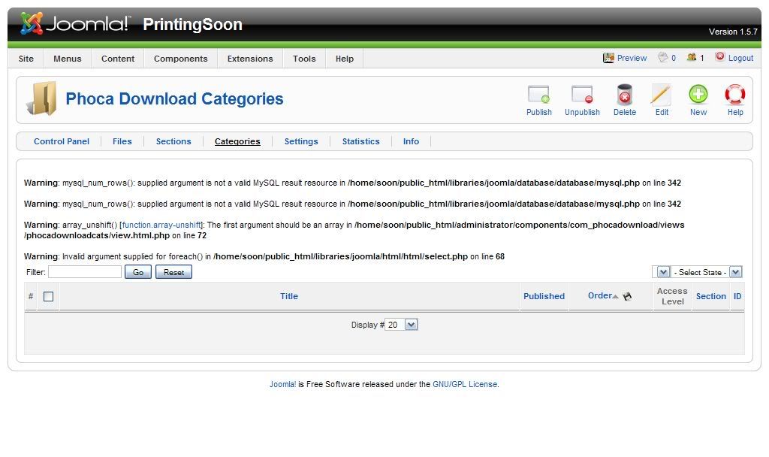Open the Extensions menu
This screenshot has height=457, width=769.
250,59
